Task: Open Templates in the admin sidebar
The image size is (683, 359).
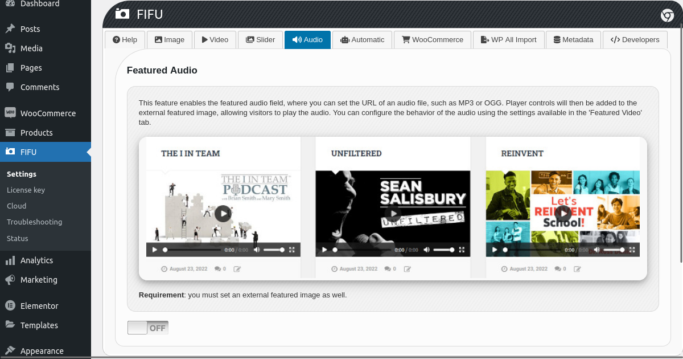Action: [46, 325]
